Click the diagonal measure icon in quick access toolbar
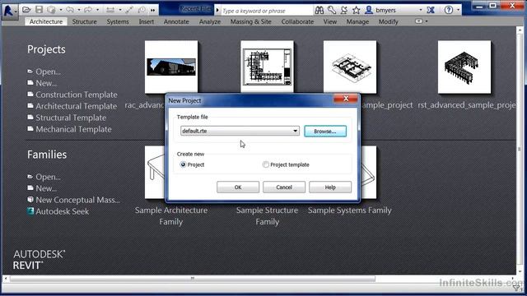The height and width of the screenshot is (296, 527). [x=129, y=10]
